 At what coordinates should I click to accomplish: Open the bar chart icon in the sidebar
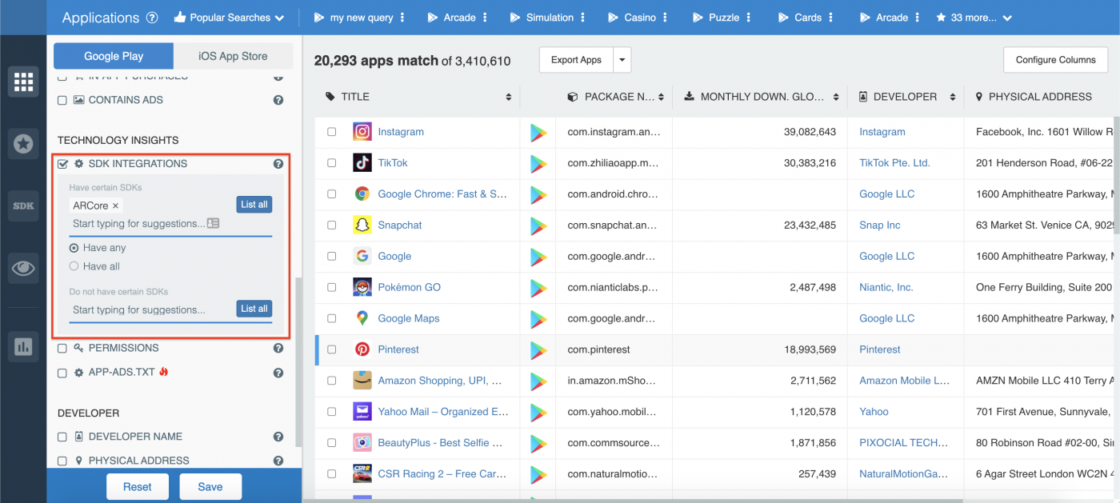point(23,346)
